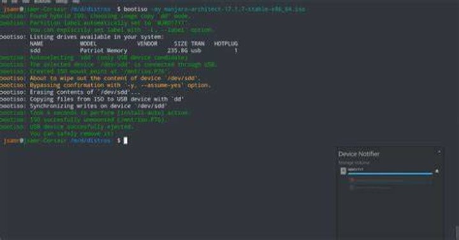
Task: Click the Storage Volume section header
Action: (354, 162)
